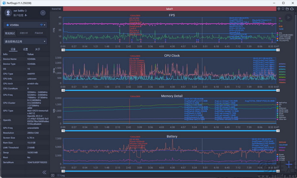Click the Memory Detail right slider handle
Image resolution: width=297 pixels, height=178 pixels.
pos(278,131)
